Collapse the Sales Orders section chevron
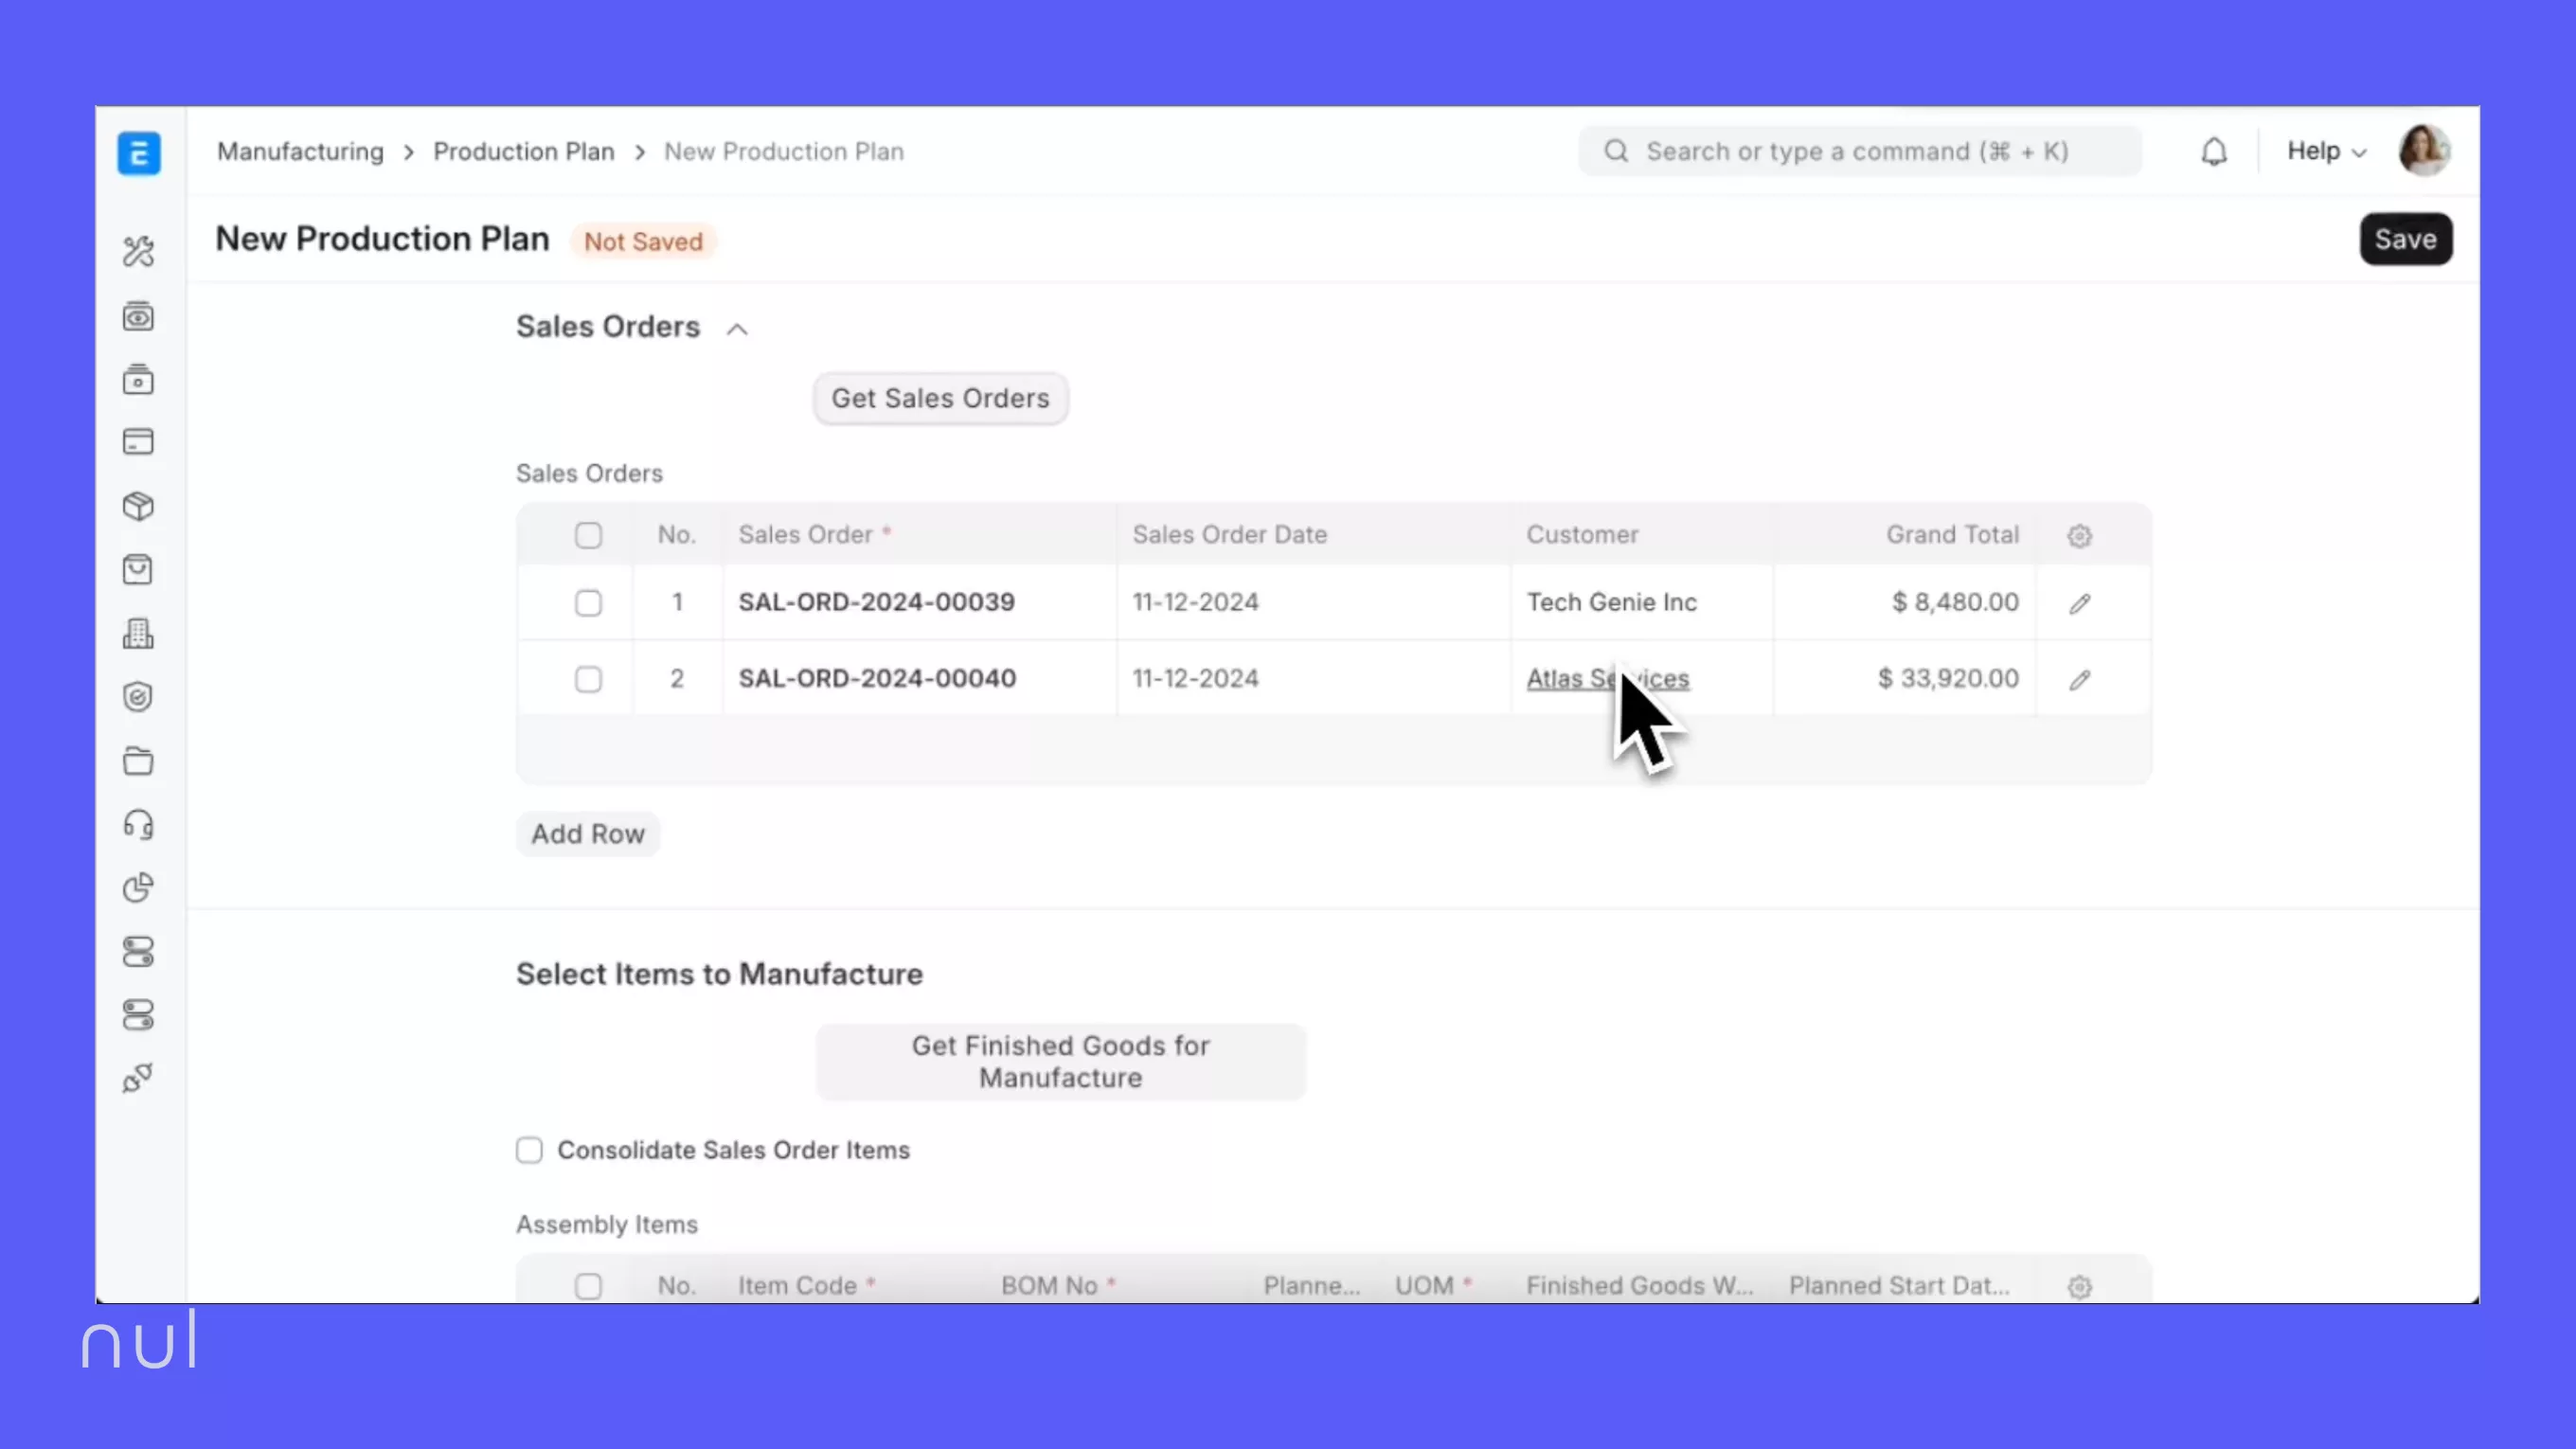The image size is (2576, 1449). [x=737, y=328]
